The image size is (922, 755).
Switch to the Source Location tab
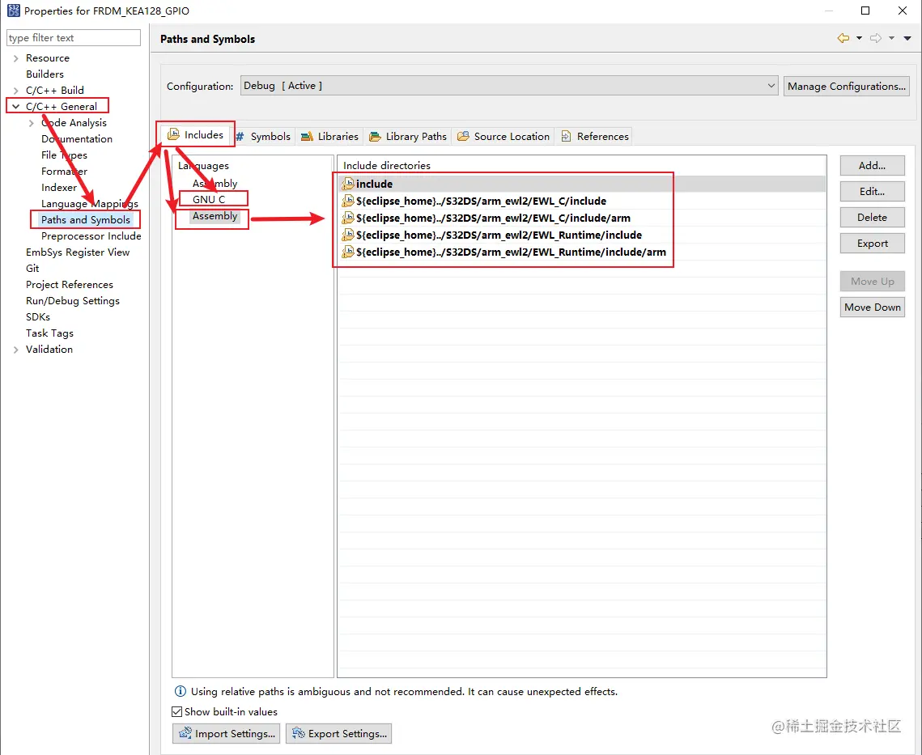tap(504, 137)
